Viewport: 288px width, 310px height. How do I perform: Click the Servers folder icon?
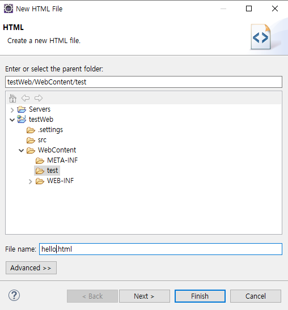22,109
